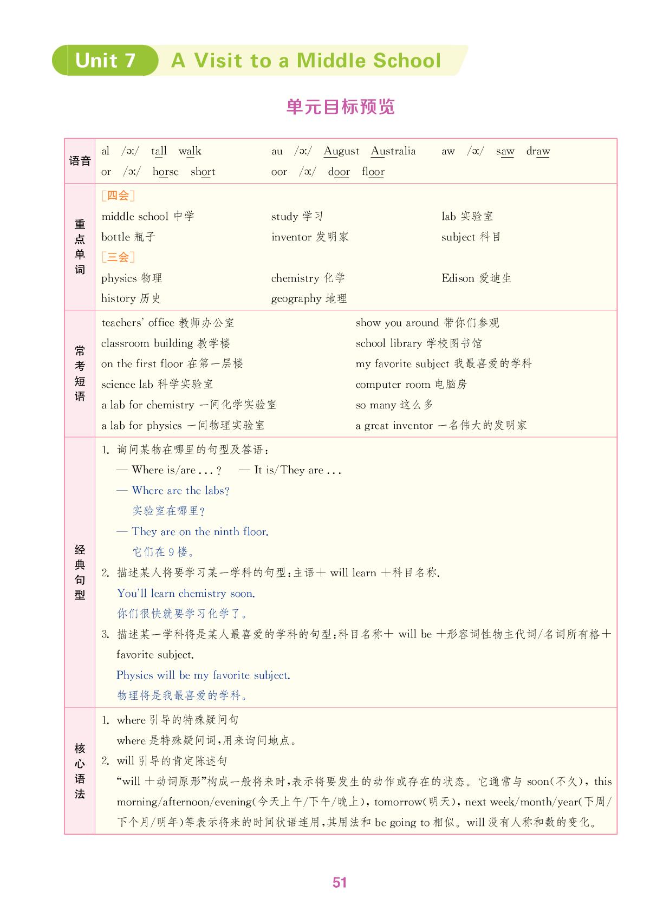Select the 常考短语 row label
663x924 pixels.
pos(80,374)
